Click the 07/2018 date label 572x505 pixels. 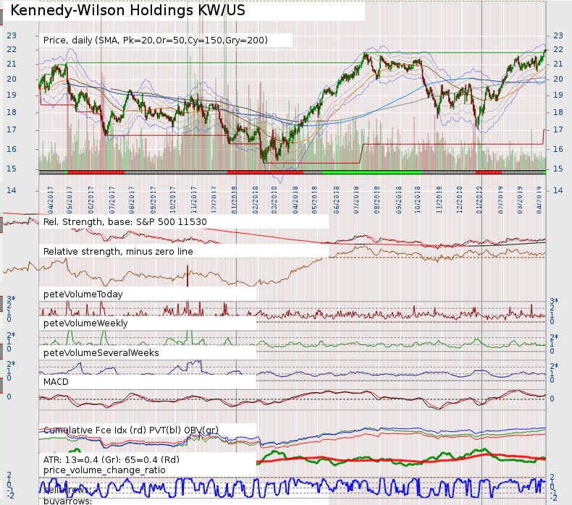click(356, 200)
